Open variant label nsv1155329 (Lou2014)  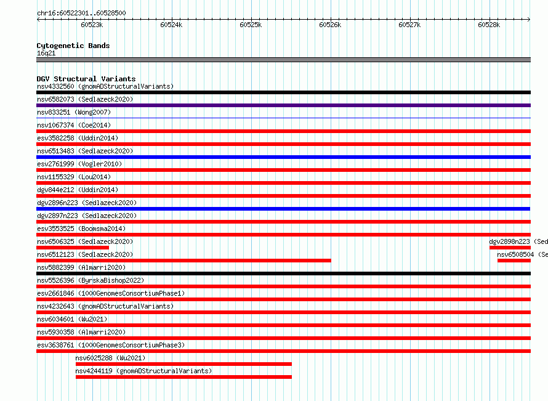coord(74,177)
